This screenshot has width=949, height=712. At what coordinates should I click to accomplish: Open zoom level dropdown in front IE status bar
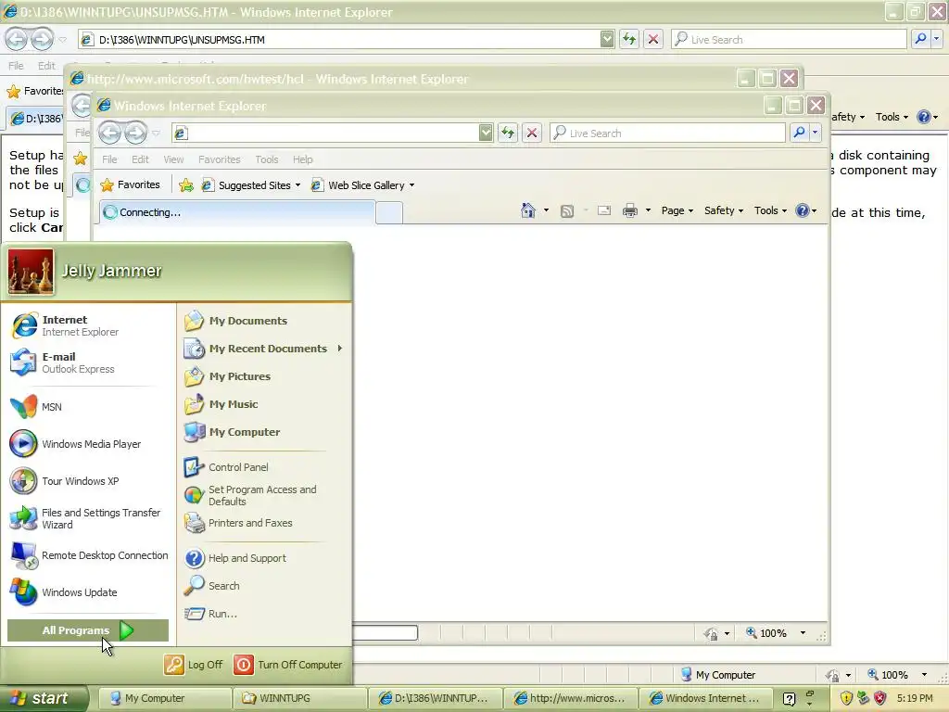[x=803, y=632]
